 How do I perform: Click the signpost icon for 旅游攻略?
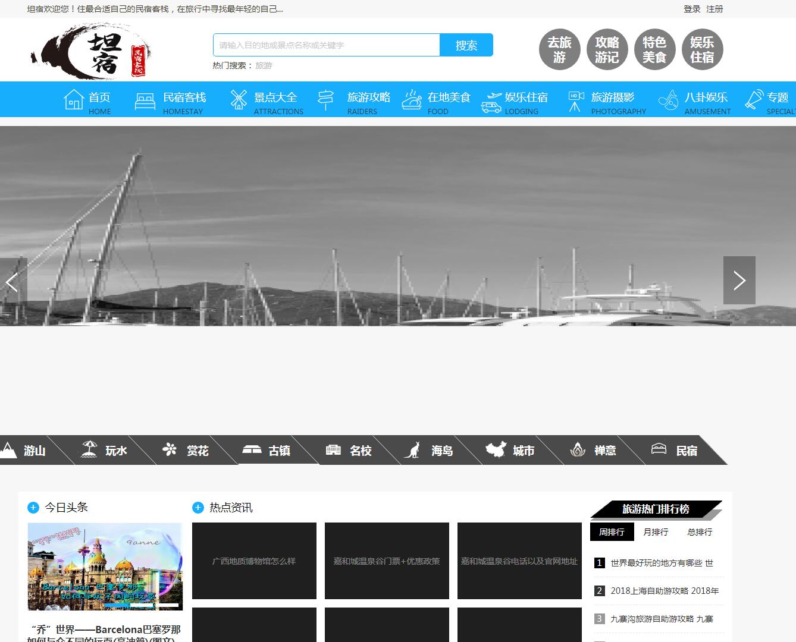(x=326, y=100)
